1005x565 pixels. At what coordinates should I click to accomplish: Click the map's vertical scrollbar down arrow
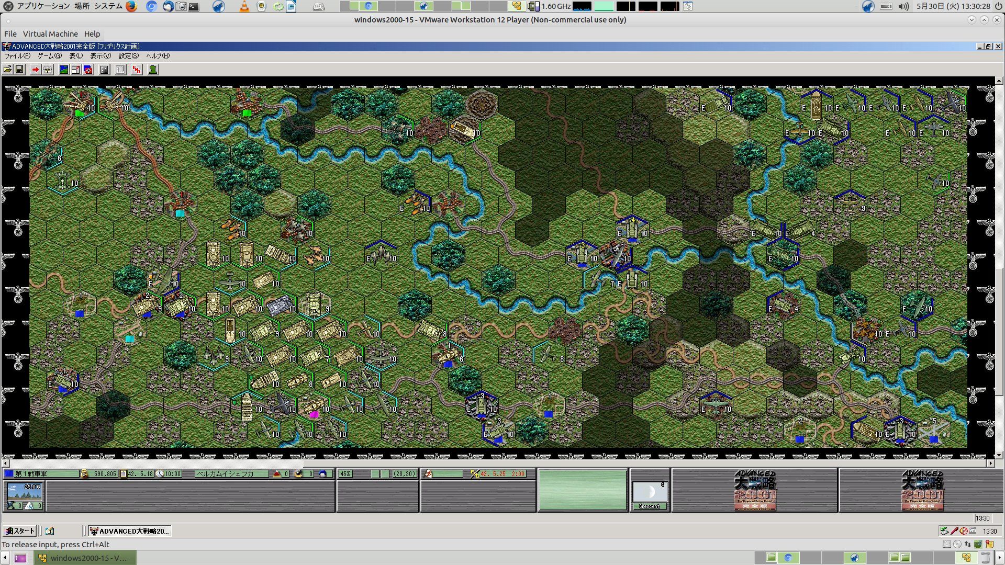point(999,455)
